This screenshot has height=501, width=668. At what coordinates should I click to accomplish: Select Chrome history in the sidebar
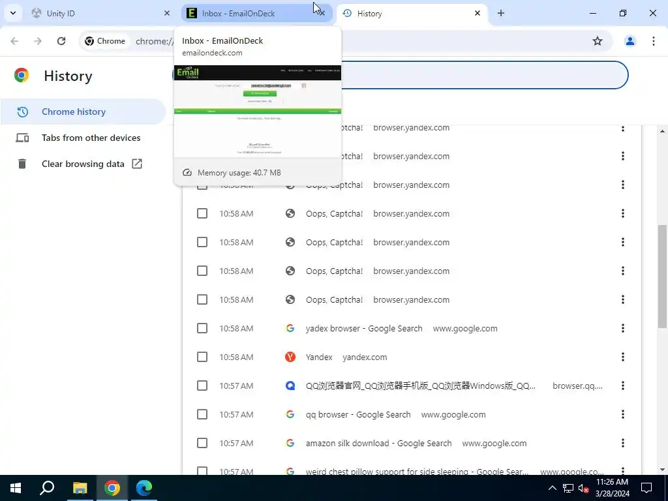click(83, 112)
